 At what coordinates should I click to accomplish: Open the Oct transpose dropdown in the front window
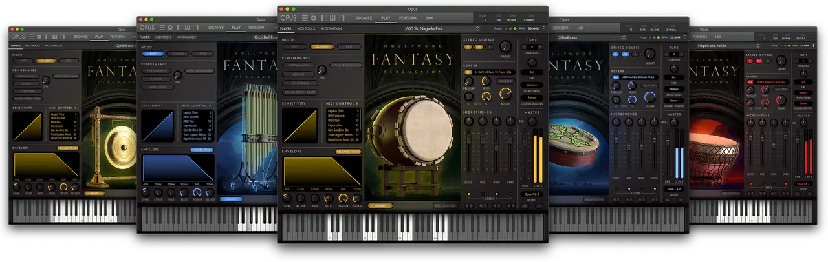[532, 72]
